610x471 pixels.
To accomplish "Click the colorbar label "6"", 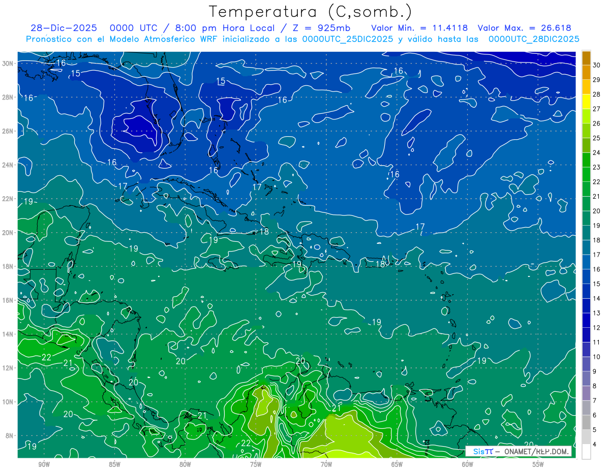I will coord(595,416).
